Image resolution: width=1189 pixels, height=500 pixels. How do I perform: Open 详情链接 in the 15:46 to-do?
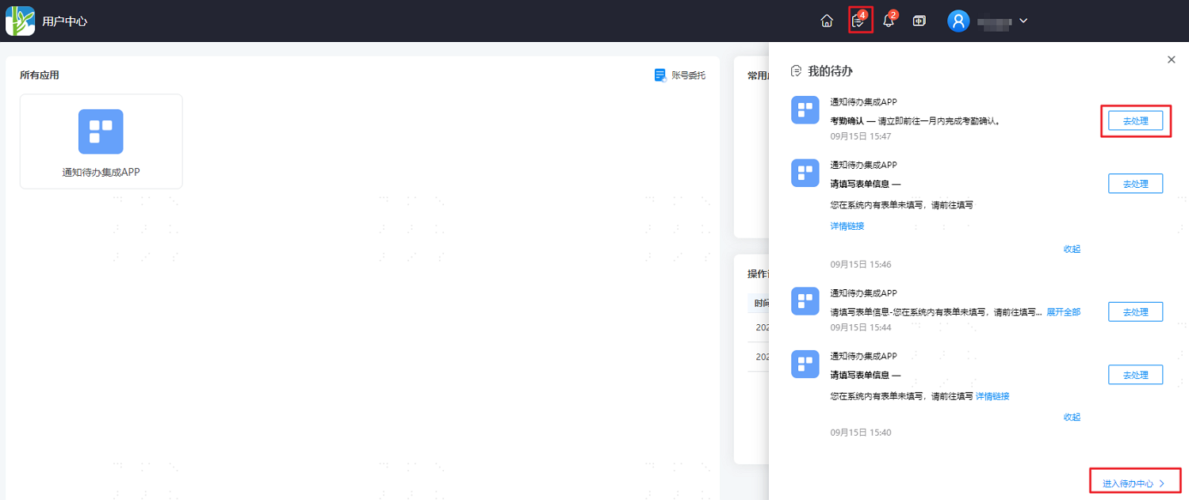pos(847,226)
